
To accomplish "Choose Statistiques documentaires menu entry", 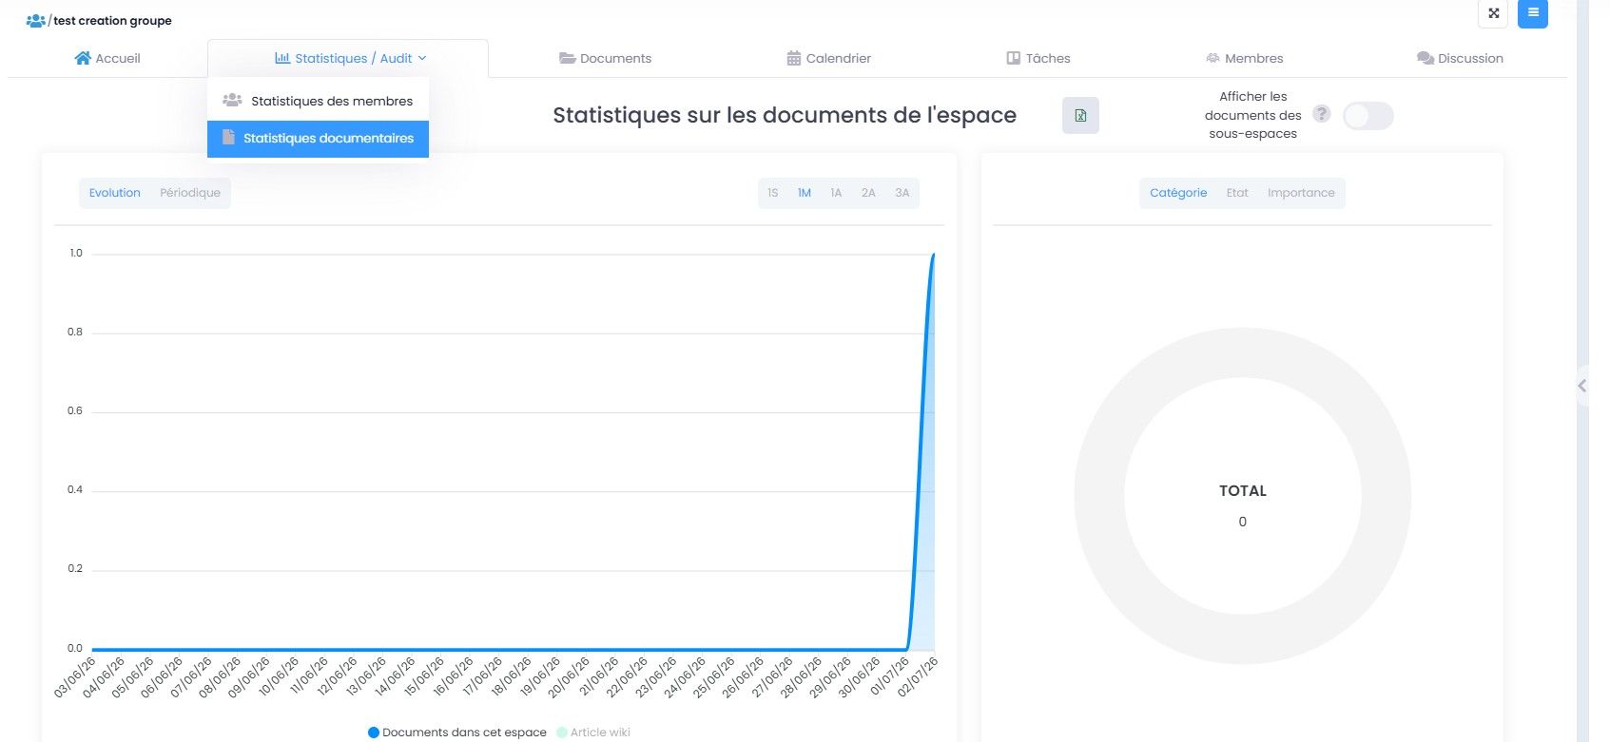I will [318, 139].
